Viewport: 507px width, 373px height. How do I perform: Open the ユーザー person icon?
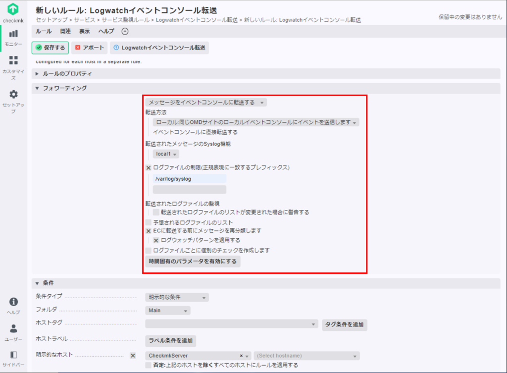point(13,328)
